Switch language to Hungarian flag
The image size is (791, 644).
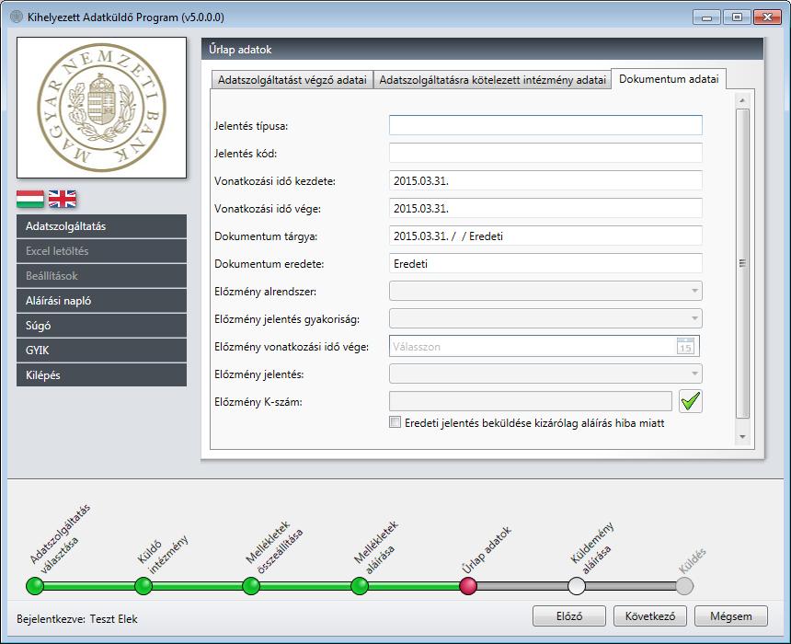click(30, 199)
